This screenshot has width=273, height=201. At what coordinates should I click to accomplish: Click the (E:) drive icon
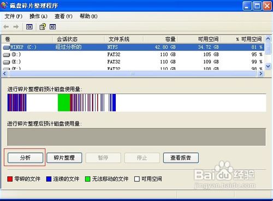click(x=7, y=62)
